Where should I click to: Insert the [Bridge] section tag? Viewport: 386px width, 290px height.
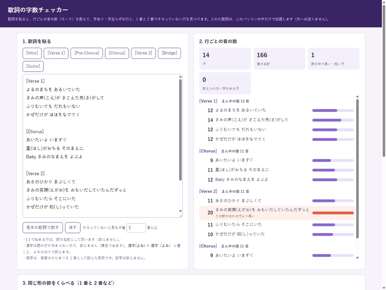(x=169, y=53)
